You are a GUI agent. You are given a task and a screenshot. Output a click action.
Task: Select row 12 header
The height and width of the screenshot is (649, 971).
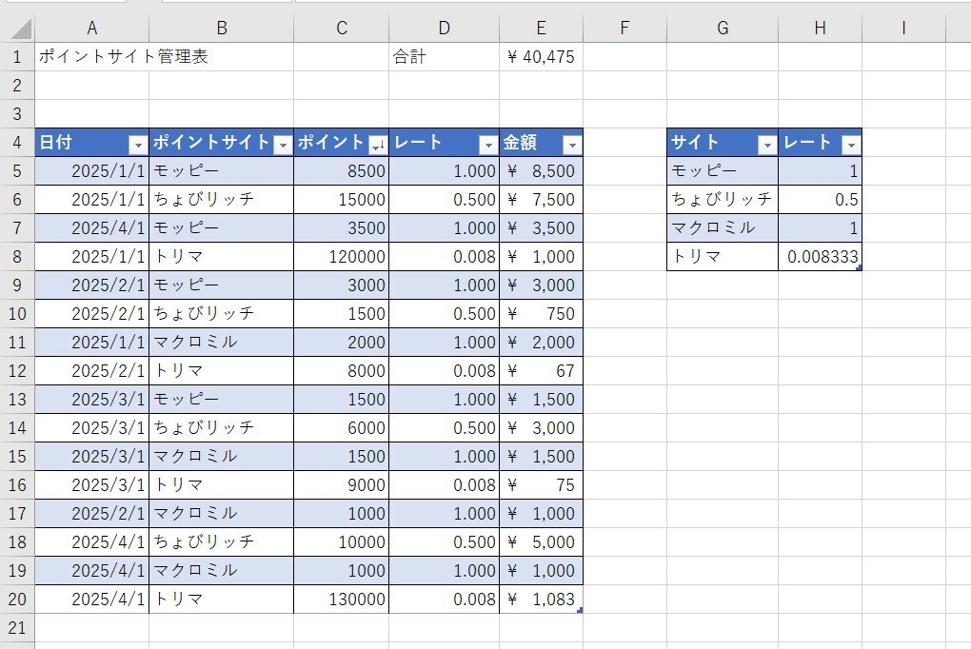(17, 371)
